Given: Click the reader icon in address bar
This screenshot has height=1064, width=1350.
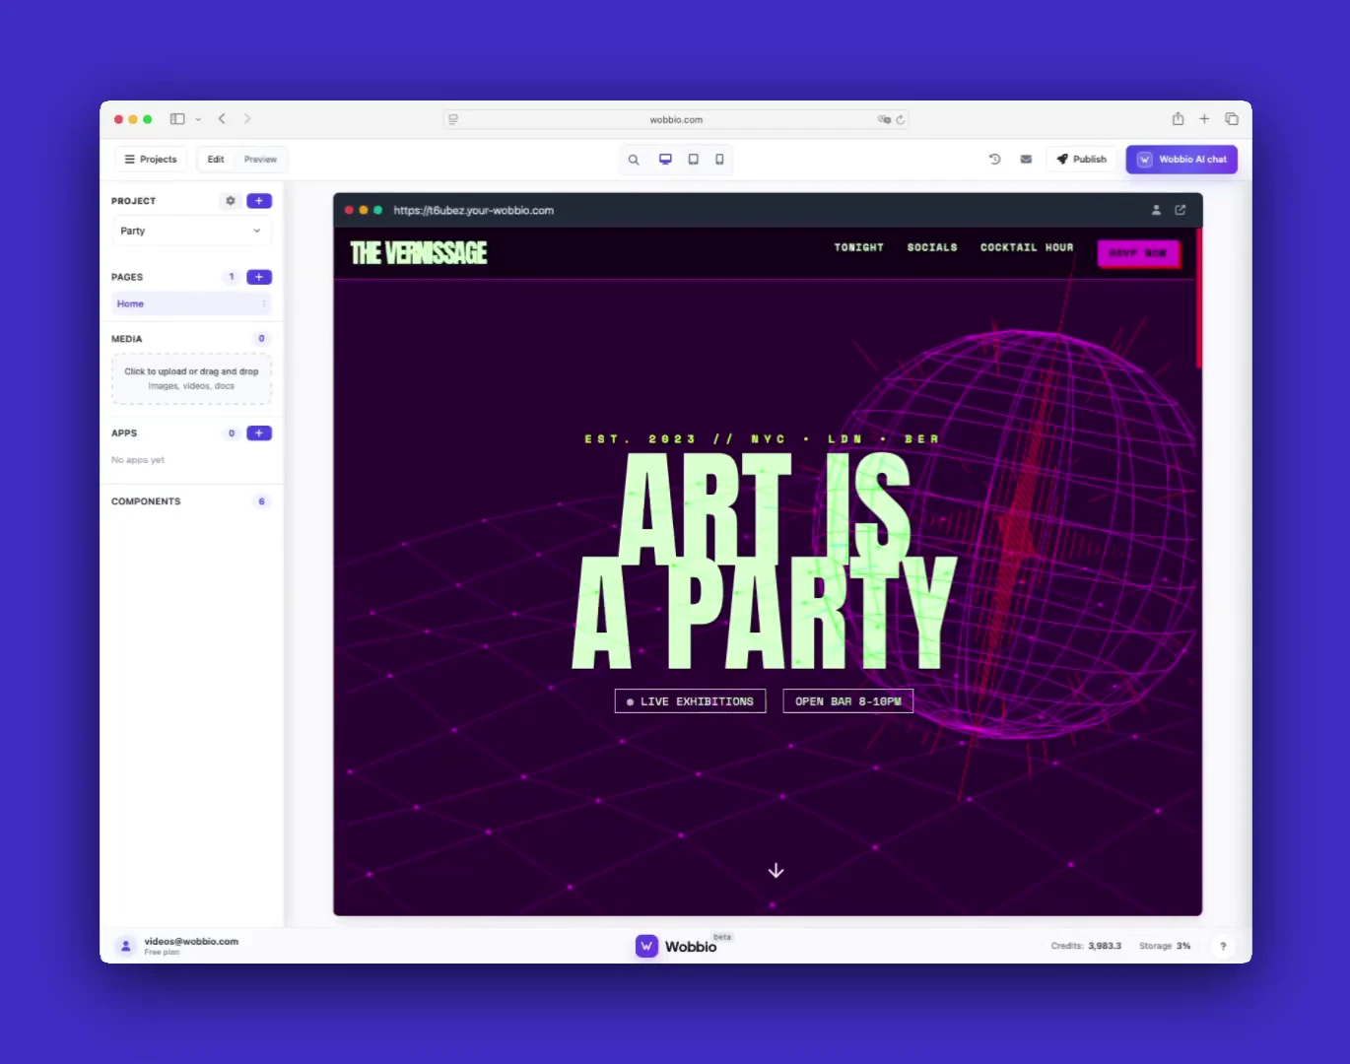Looking at the screenshot, I should pyautogui.click(x=453, y=119).
